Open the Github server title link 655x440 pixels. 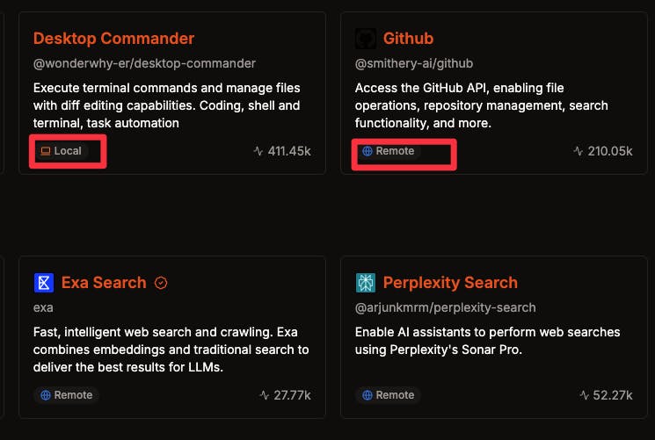point(408,39)
